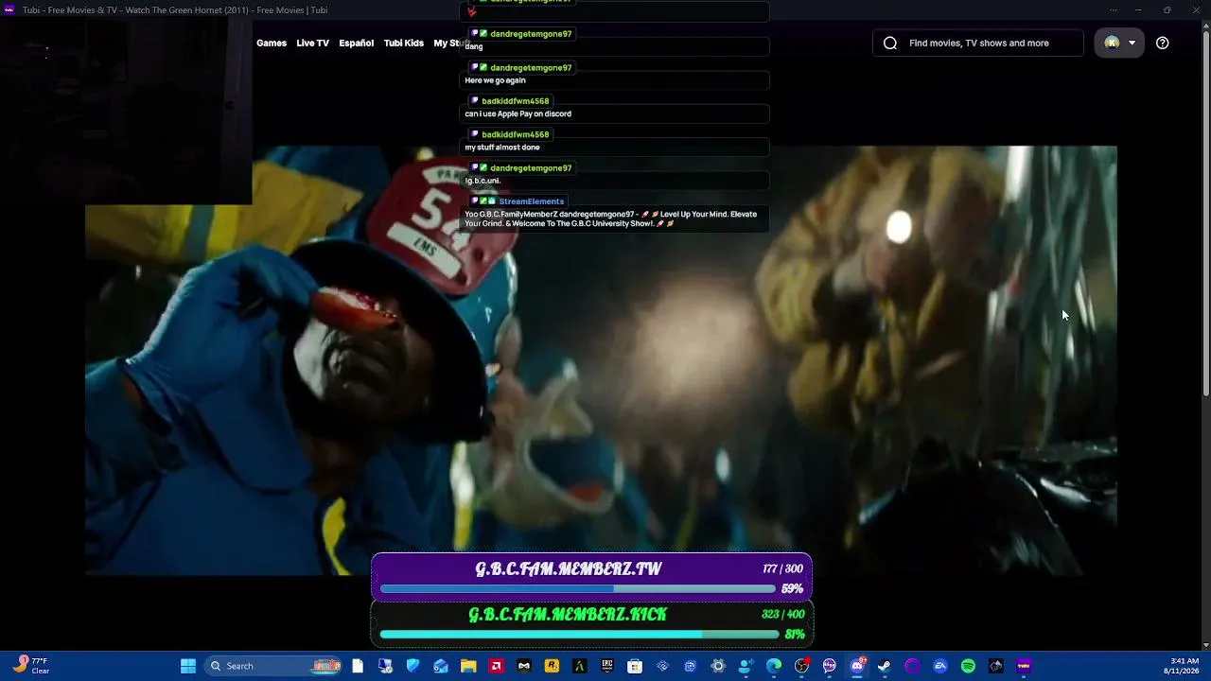This screenshot has height=681, width=1211.
Task: Open the purple chat bubble taskbar app
Action: (830, 666)
